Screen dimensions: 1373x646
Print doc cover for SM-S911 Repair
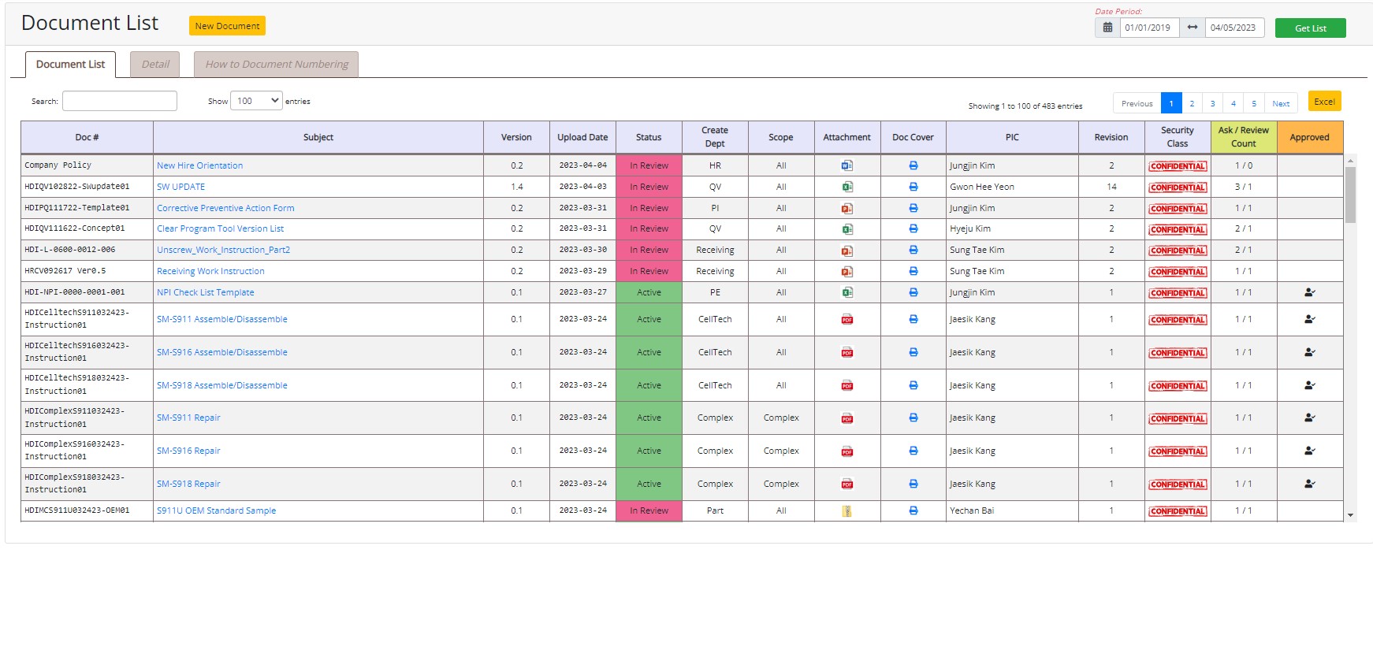point(913,418)
